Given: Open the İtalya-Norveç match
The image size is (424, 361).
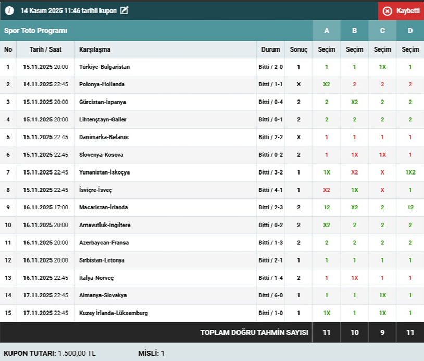Looking at the screenshot, I should [x=96, y=278].
